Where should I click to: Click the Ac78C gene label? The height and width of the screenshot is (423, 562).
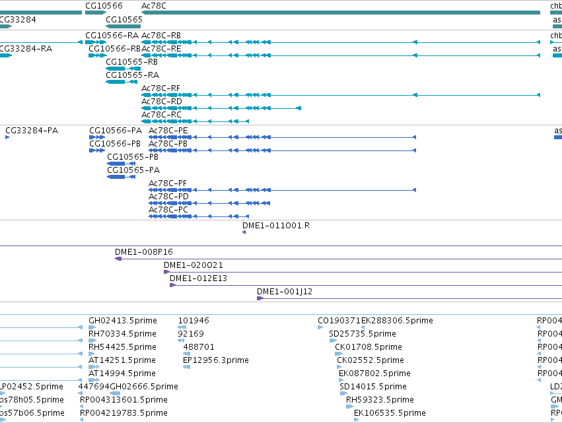coord(154,6)
